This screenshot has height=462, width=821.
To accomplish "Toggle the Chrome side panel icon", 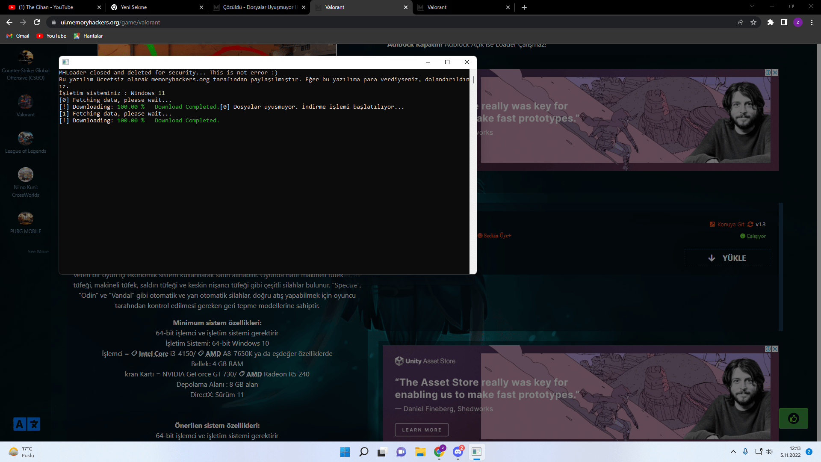I will pyautogui.click(x=784, y=22).
